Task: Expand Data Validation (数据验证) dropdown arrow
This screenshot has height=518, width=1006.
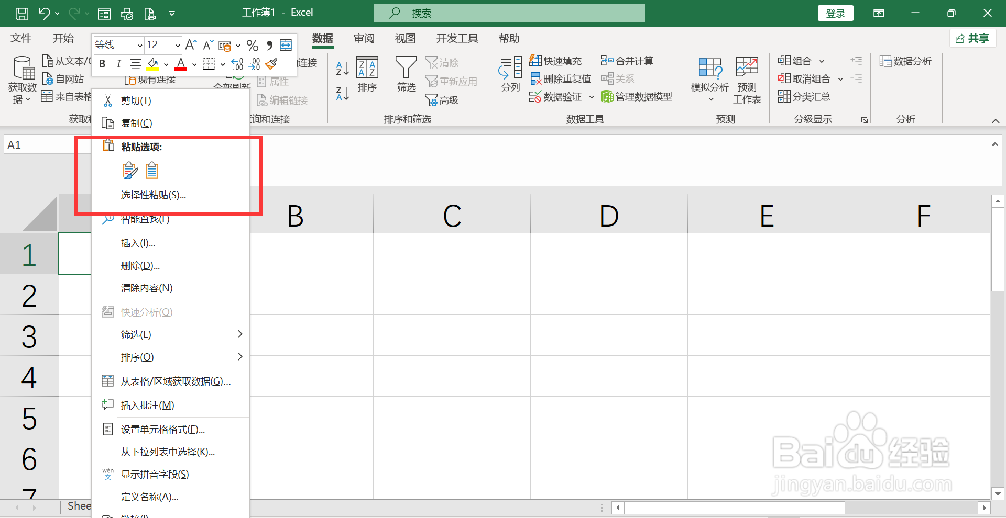Action: click(x=592, y=97)
